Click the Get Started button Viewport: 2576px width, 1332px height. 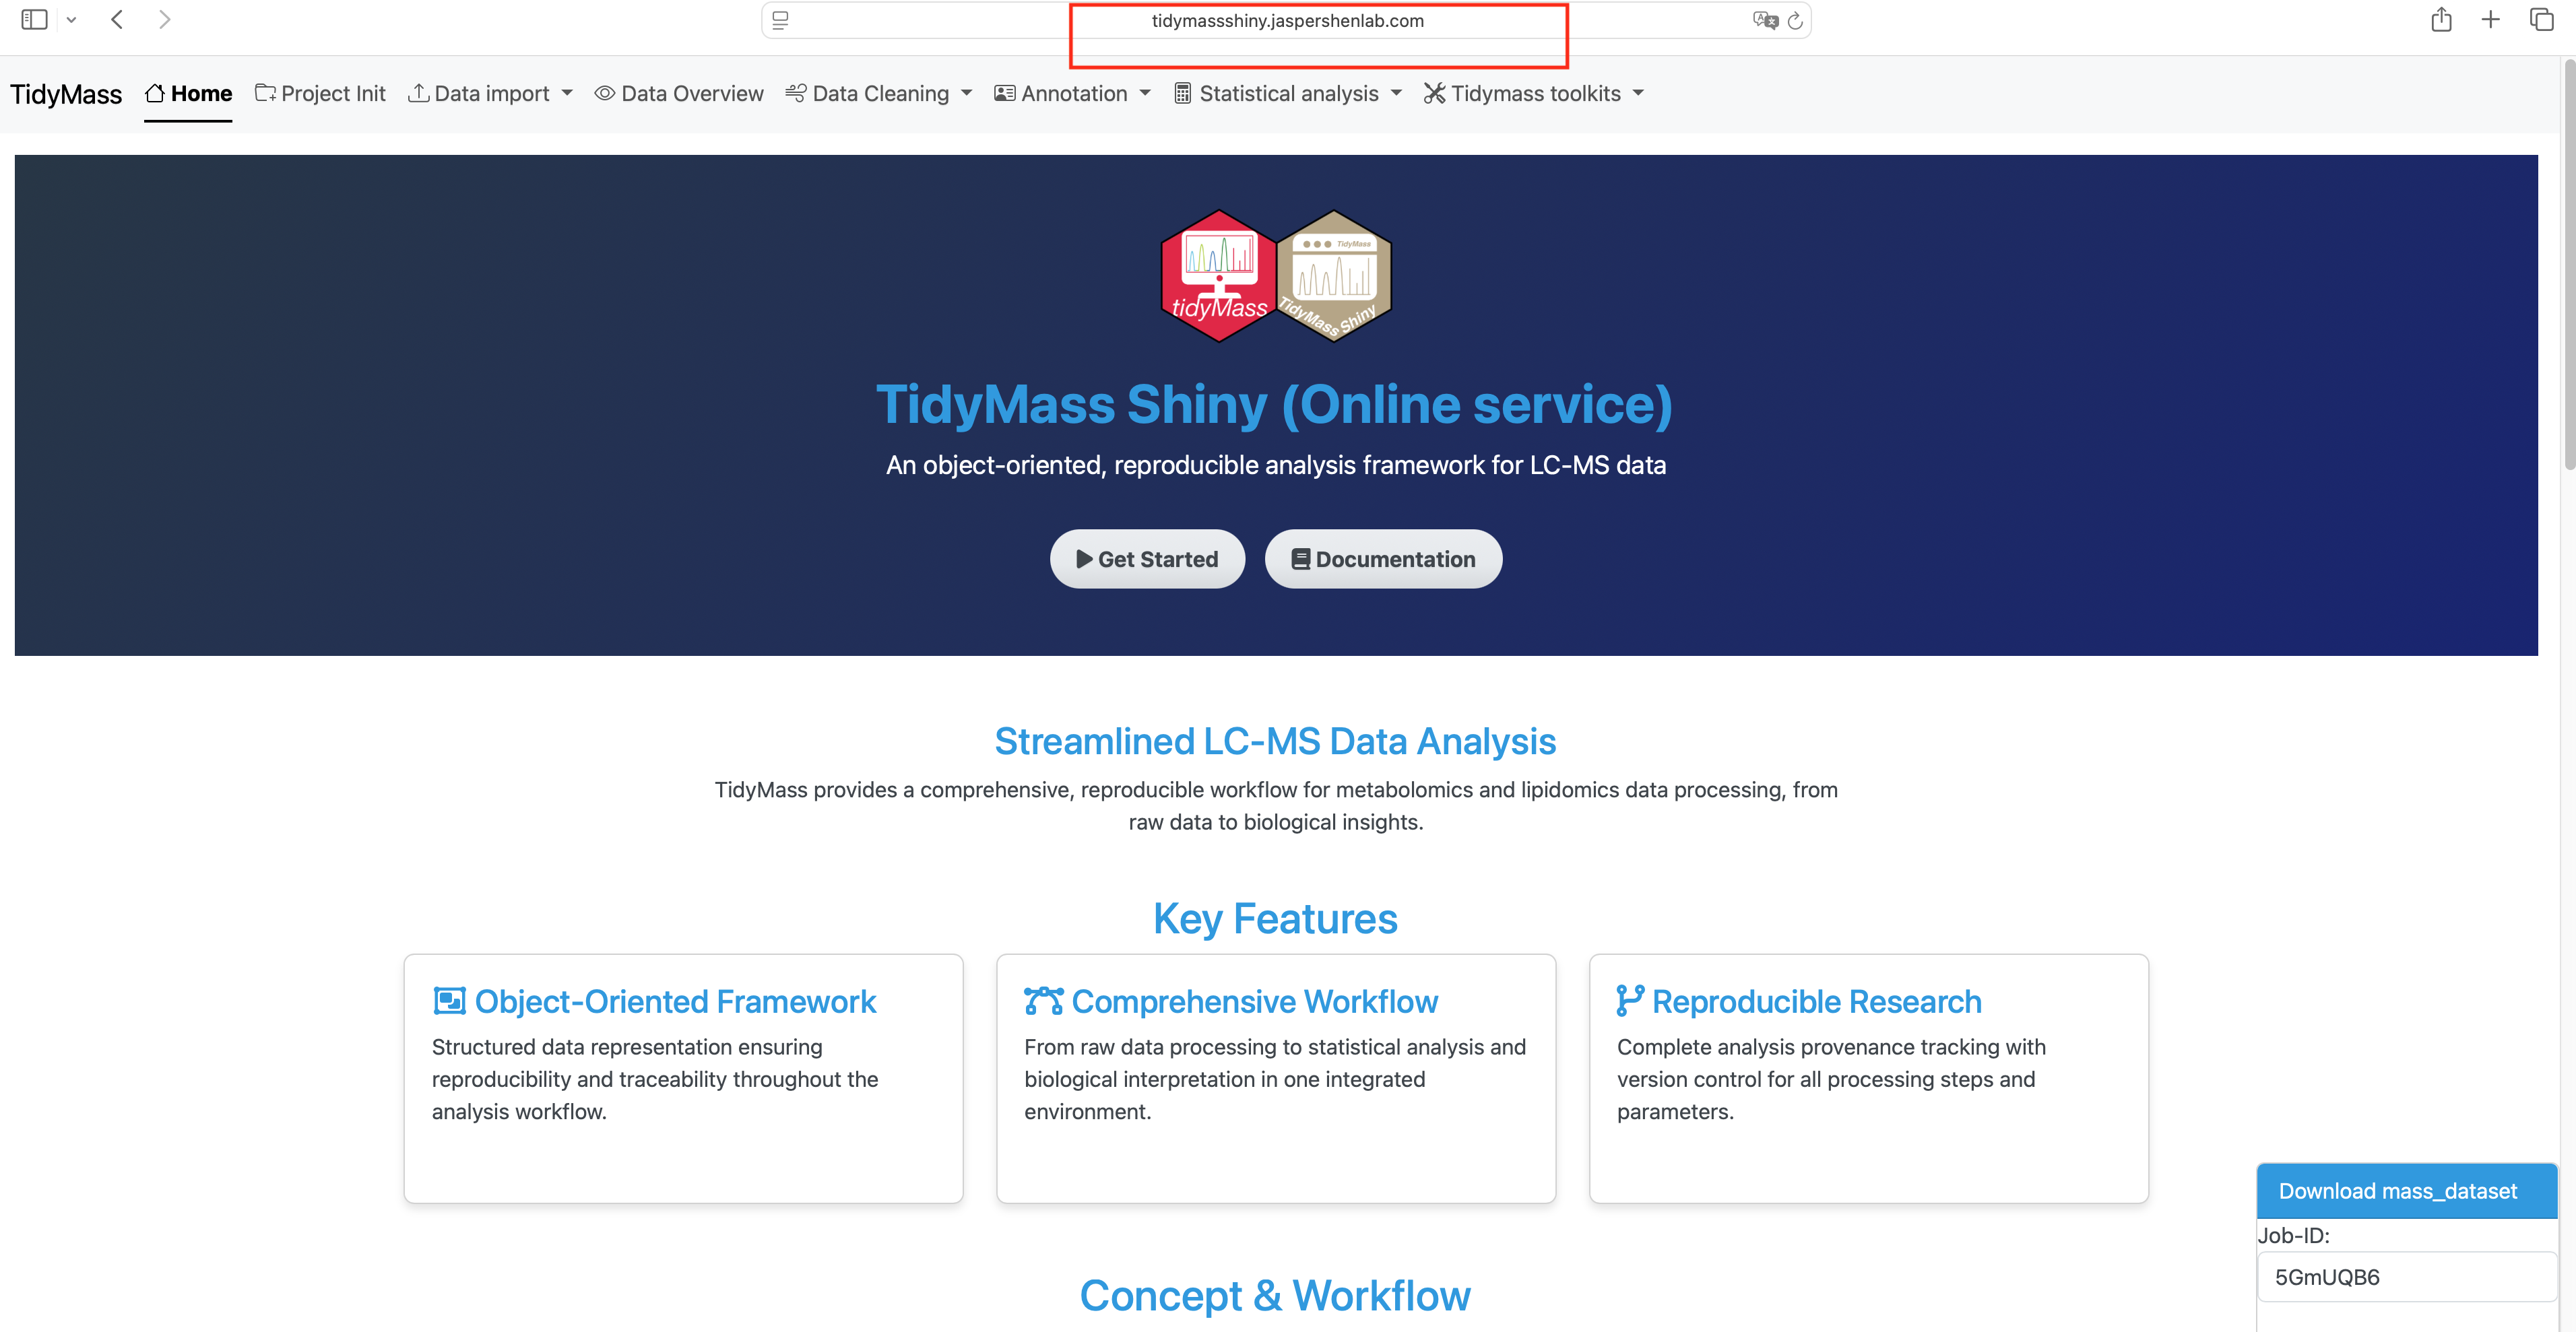coord(1147,559)
